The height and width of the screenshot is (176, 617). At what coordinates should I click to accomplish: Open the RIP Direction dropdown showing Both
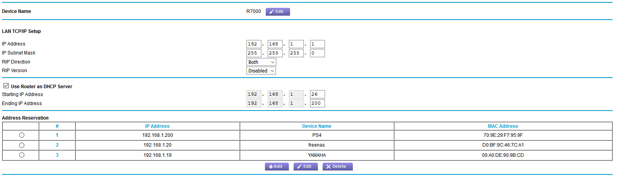click(x=261, y=62)
